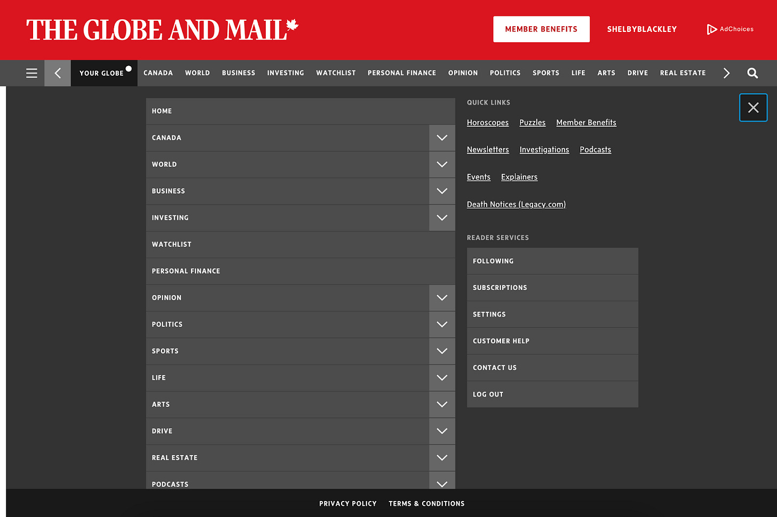Open the Events quick link
Viewport: 777px width, 517px height.
pyautogui.click(x=479, y=177)
